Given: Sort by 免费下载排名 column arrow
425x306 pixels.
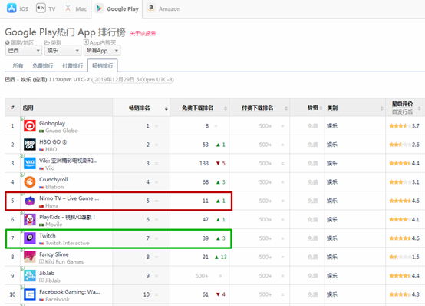Looking at the screenshot, I should click(x=226, y=108).
